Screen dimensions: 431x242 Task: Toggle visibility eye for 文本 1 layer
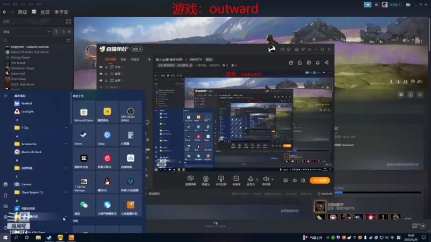[x=101, y=67]
